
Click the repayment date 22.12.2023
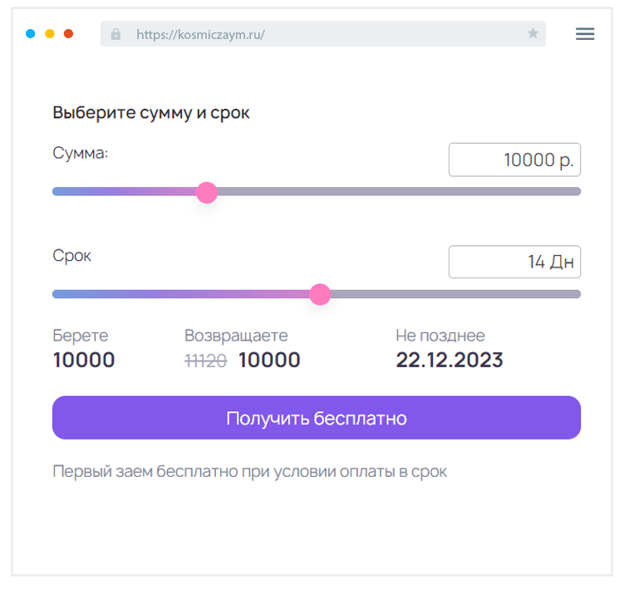point(450,360)
